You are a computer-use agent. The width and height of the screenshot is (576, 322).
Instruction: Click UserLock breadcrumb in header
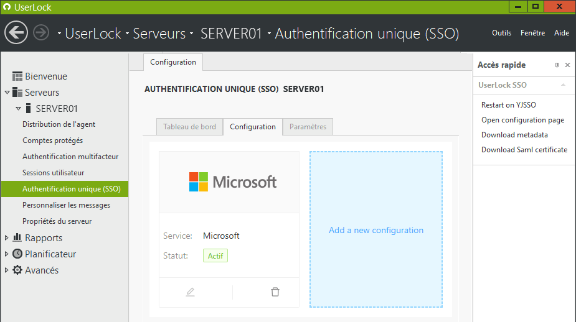click(x=93, y=34)
